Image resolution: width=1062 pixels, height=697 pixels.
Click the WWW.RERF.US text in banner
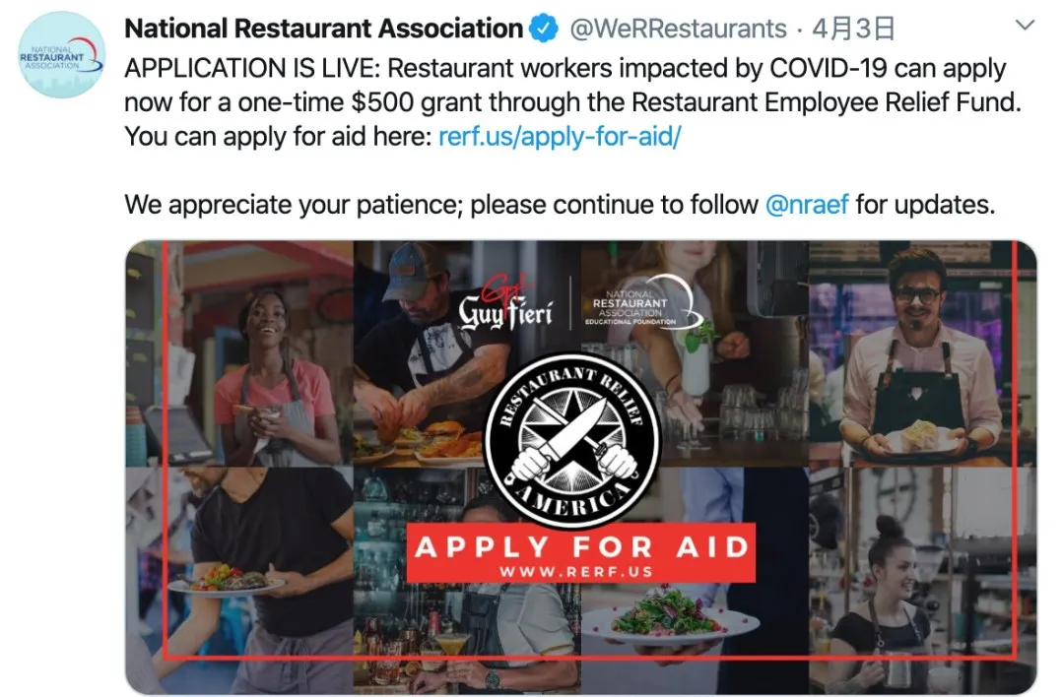(576, 572)
